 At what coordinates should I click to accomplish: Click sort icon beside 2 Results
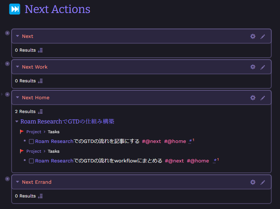pos(40,112)
